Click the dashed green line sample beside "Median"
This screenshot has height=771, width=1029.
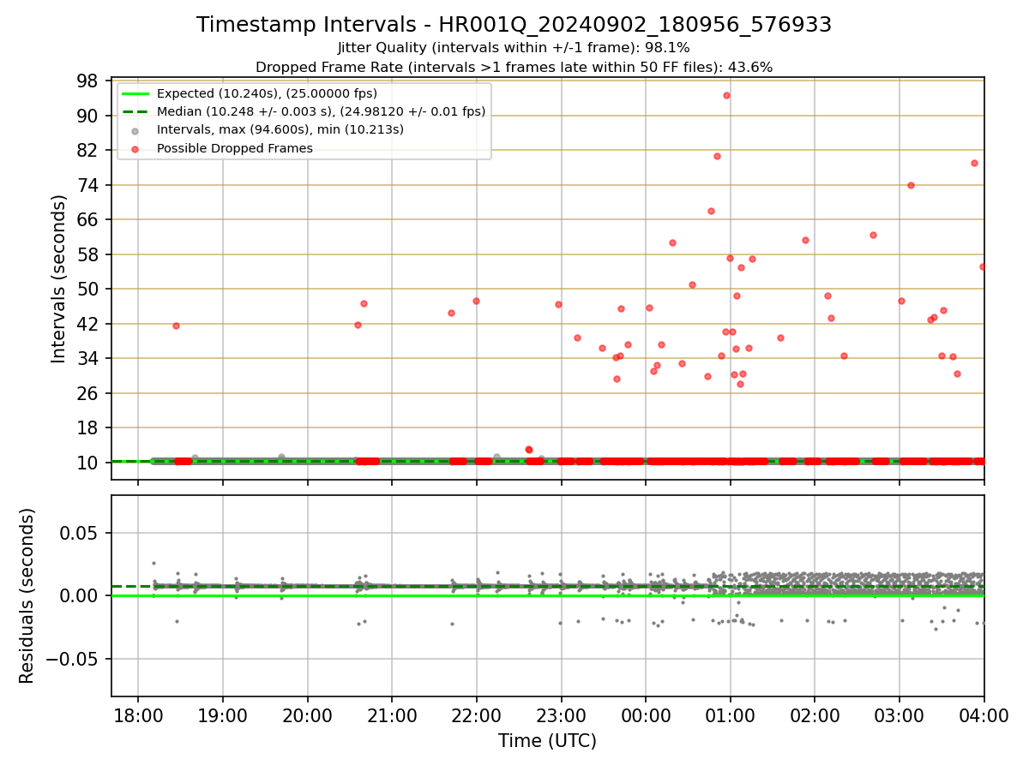135,111
